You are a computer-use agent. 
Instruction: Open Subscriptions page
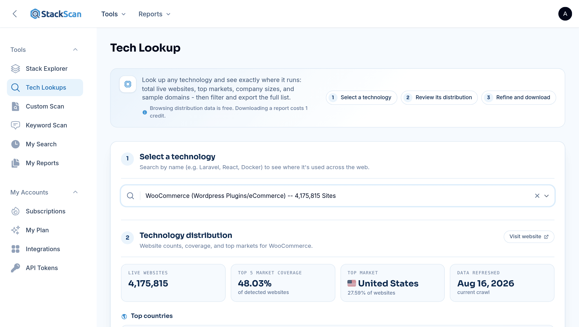(x=45, y=211)
